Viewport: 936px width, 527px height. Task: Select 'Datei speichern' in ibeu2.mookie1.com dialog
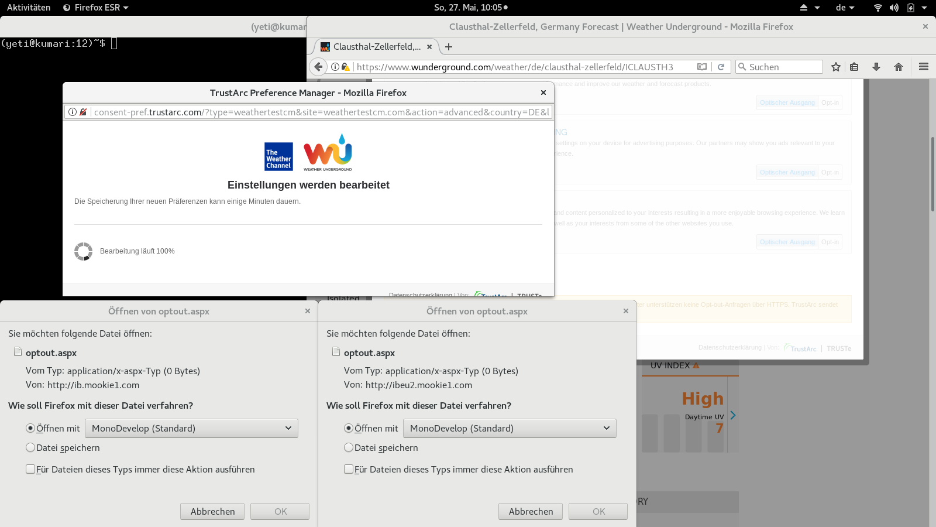349,447
